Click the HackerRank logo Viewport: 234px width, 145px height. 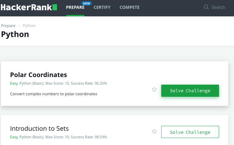pos(29,7)
